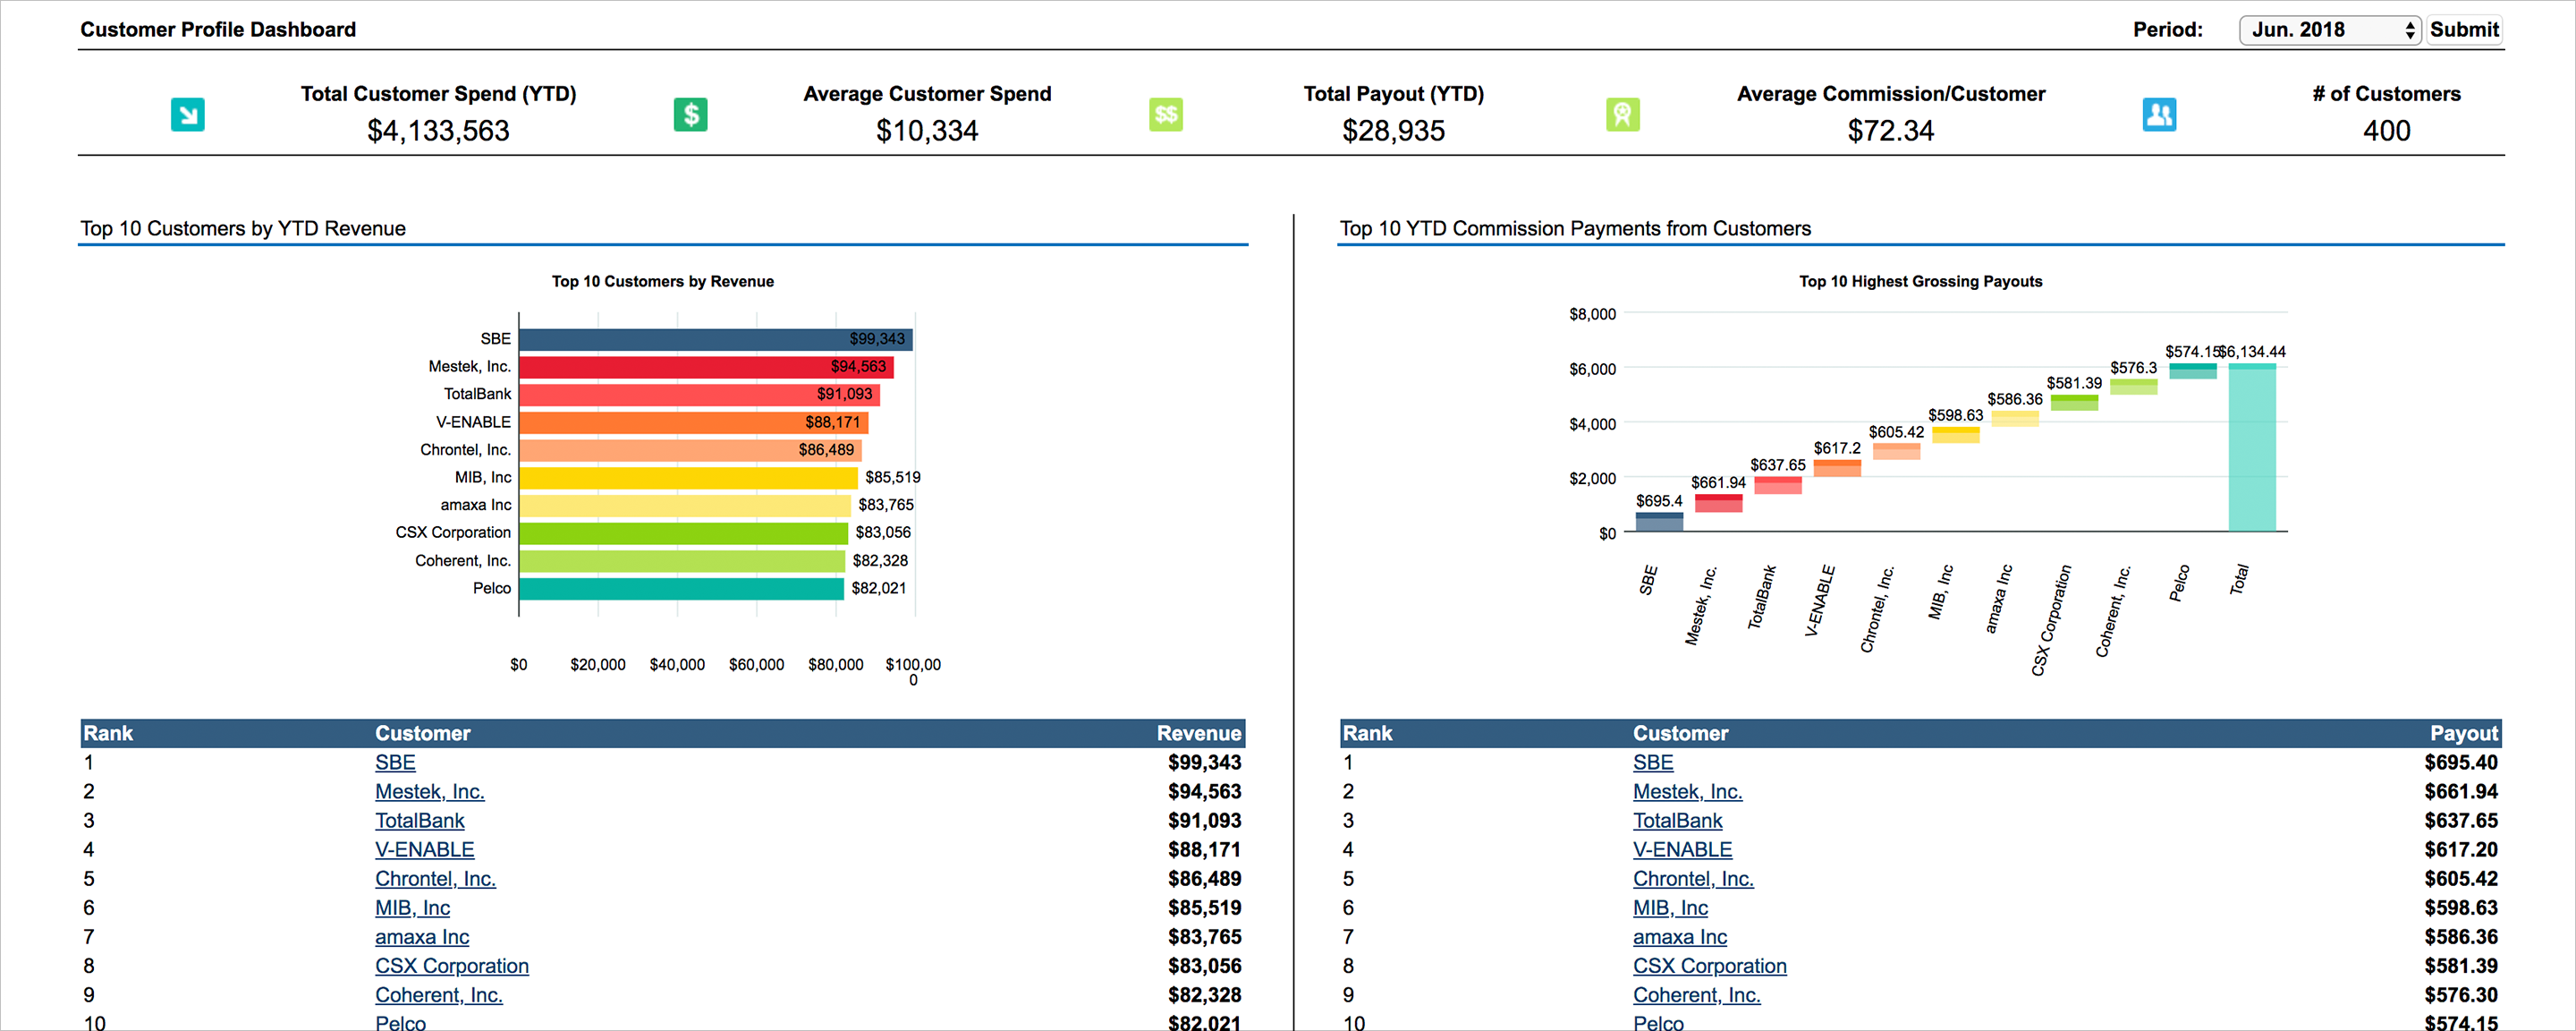
Task: Click the SBE $695.4 bar in the waterfall chart
Action: coord(1659,522)
